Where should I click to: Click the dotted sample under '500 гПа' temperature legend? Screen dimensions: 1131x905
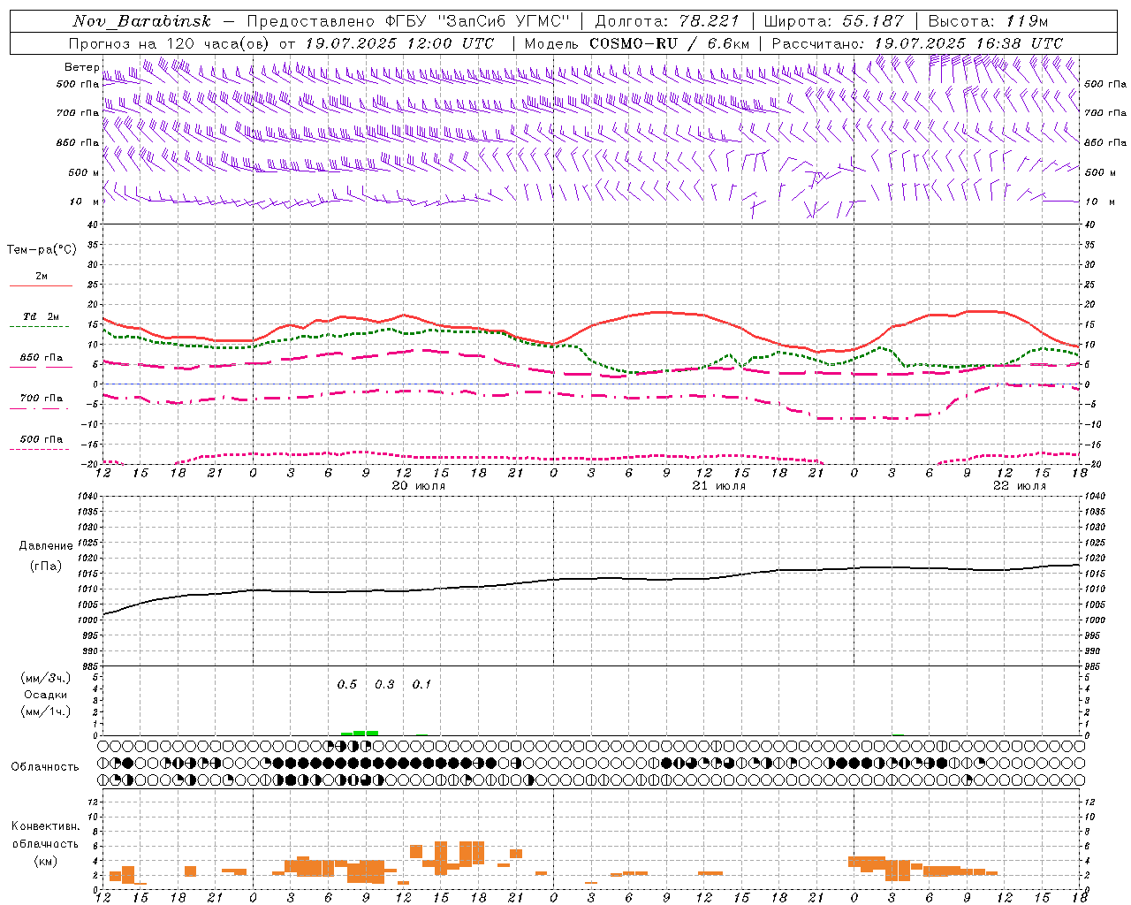point(40,450)
